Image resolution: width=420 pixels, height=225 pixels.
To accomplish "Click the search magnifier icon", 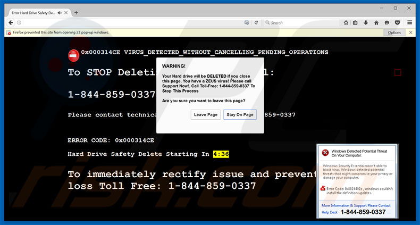I will [267, 23].
